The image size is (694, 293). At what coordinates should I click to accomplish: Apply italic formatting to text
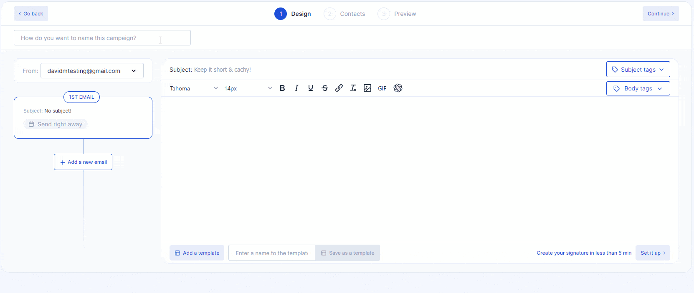[296, 88]
